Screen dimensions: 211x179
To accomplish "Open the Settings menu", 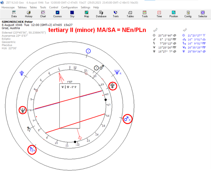I will click(x=85, y=7).
